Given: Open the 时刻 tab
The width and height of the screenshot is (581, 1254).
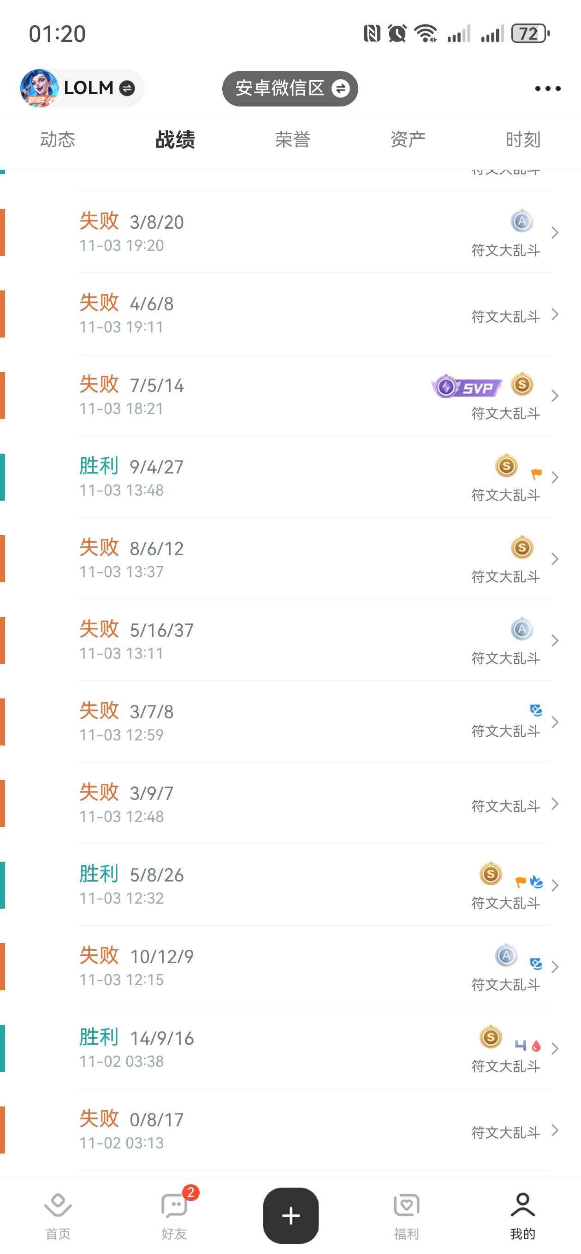Looking at the screenshot, I should (522, 140).
